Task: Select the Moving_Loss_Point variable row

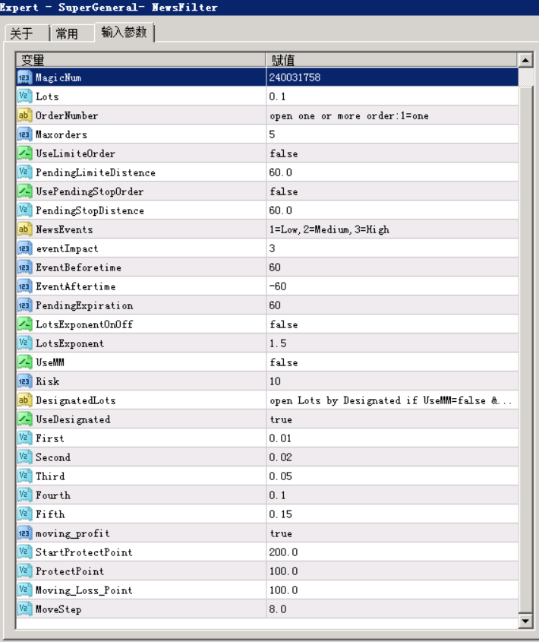Action: click(267, 590)
